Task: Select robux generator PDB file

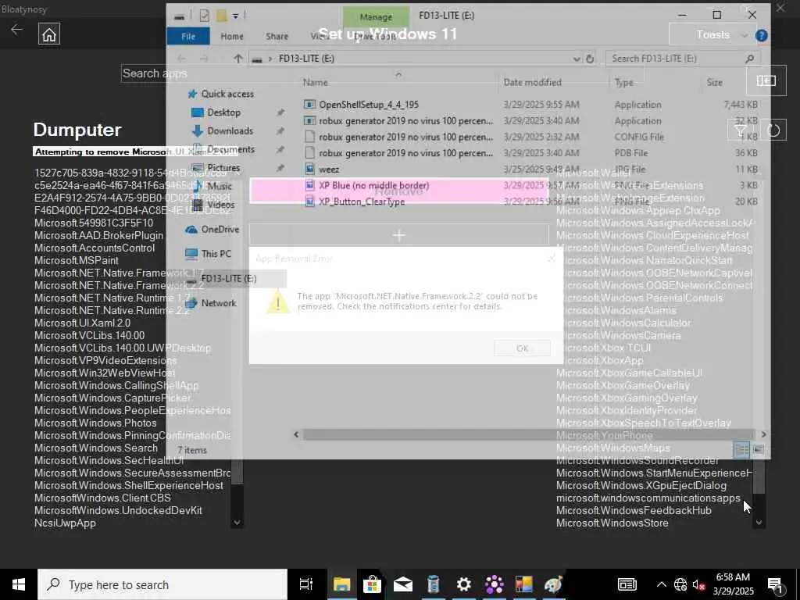Action: (x=398, y=153)
